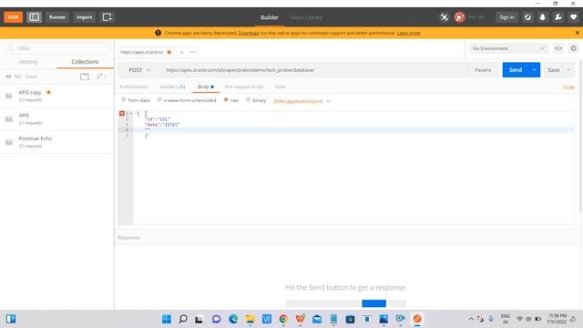This screenshot has width=583, height=328.
Task: Click the request URL field
Action: pyautogui.click(x=314, y=70)
